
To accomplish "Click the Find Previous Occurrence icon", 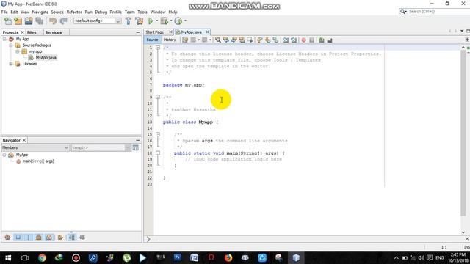I will coord(225,40).
